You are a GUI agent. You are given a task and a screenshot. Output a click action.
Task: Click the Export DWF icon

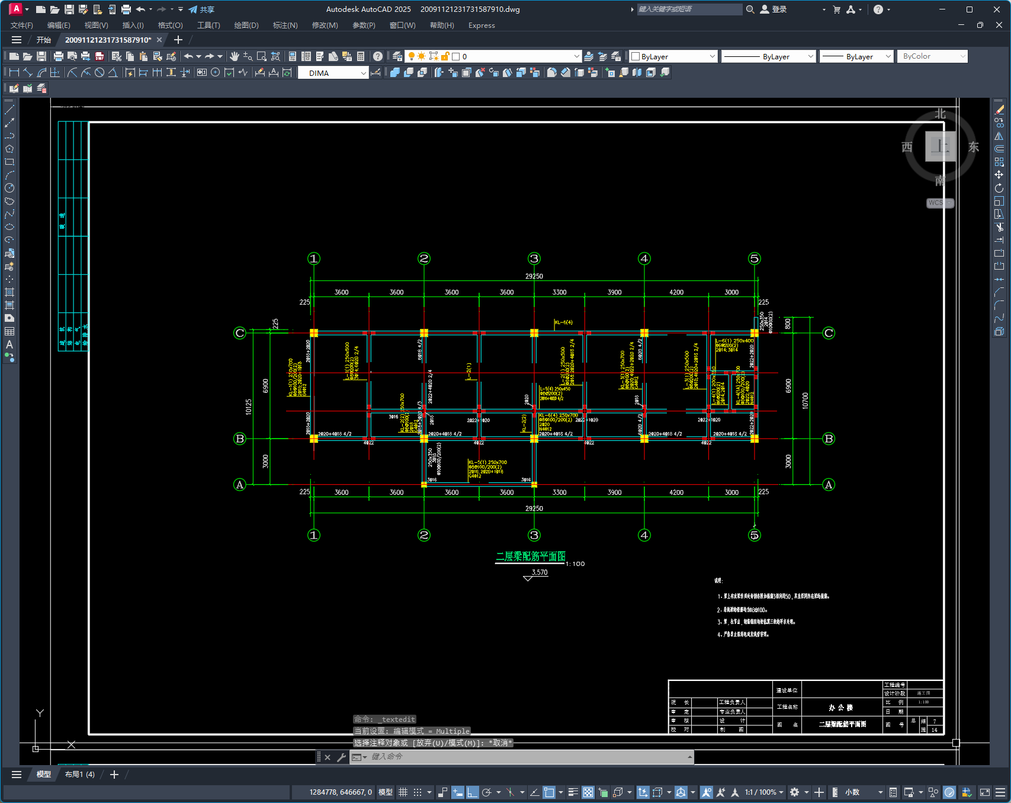pyautogui.click(x=100, y=56)
